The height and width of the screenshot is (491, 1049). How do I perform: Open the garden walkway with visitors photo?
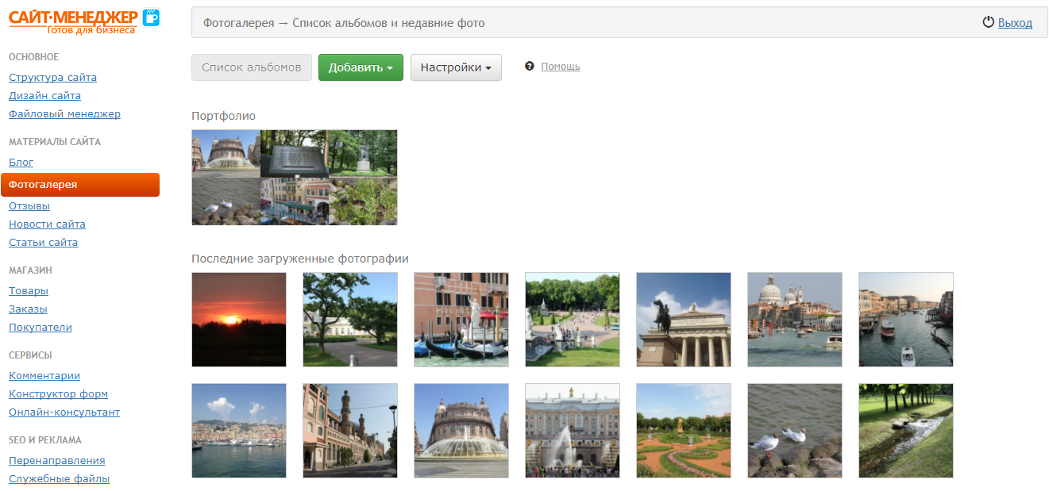tap(573, 320)
